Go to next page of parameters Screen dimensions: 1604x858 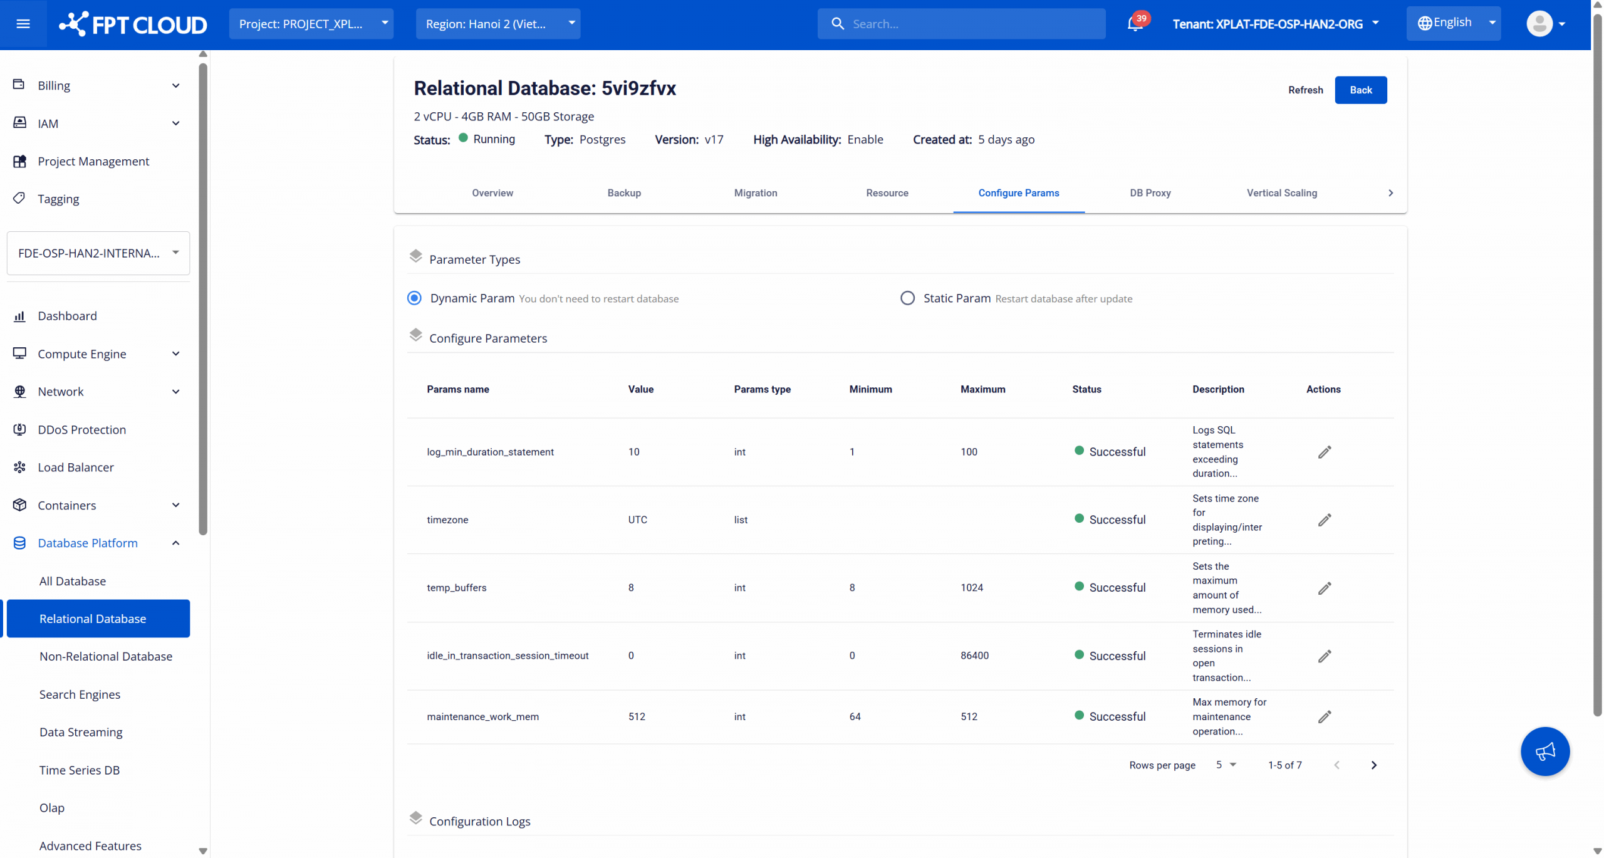pos(1373,765)
